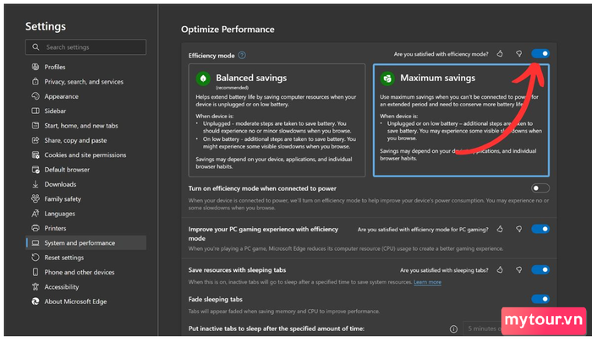The image size is (592, 342).
Task: Click the Sidebar panel icon
Action: (x=36, y=111)
